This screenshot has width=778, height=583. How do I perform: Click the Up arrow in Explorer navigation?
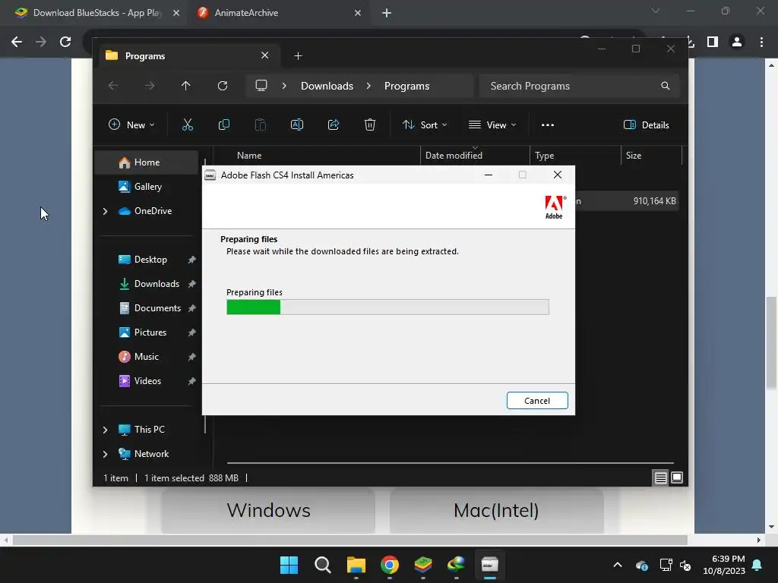click(185, 86)
